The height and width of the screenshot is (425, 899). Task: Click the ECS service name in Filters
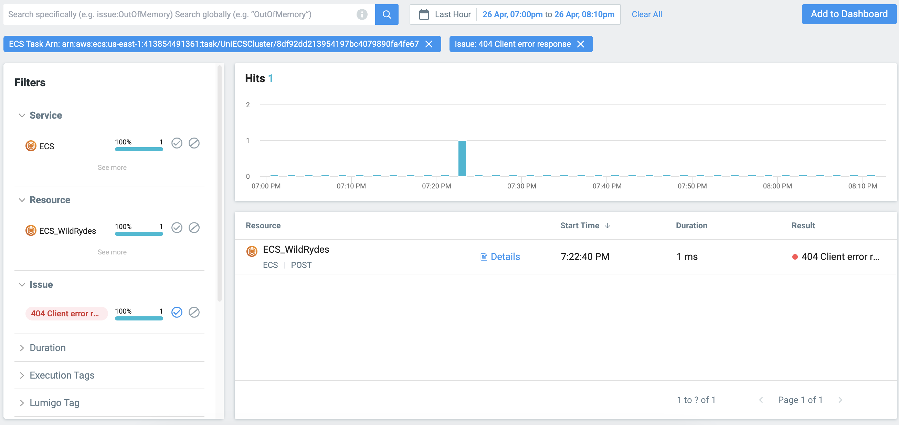click(x=46, y=146)
